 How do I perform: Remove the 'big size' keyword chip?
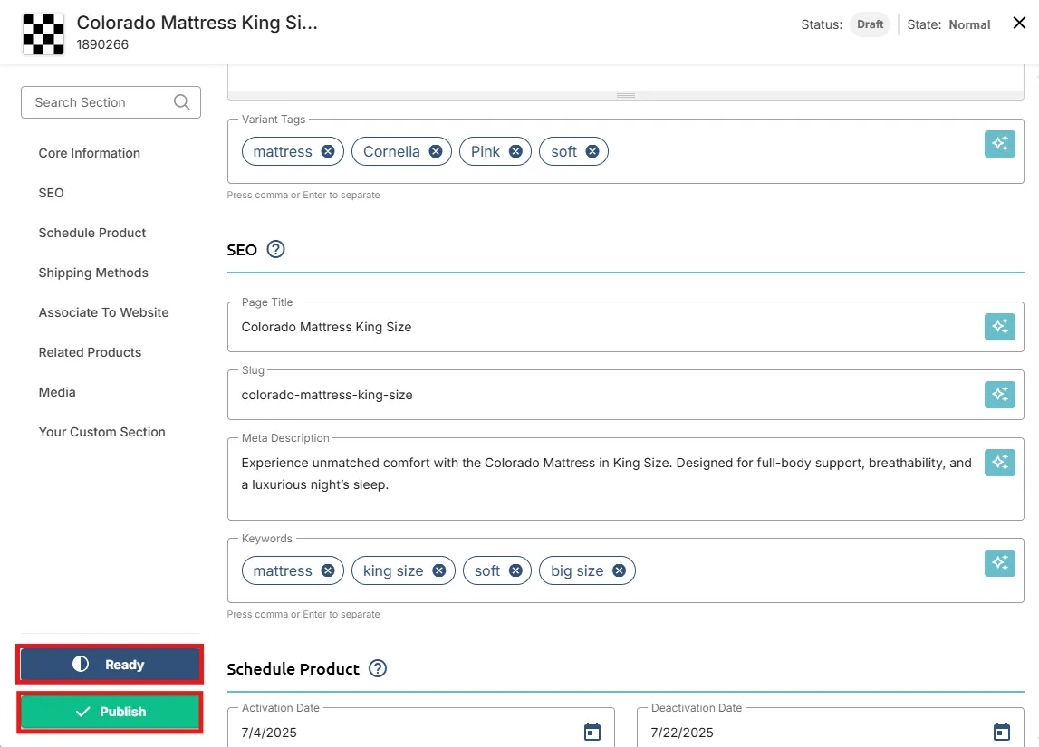pyautogui.click(x=619, y=570)
